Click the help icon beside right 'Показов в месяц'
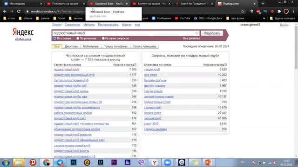Image resolution: width=298 pixels, height=167 pixels. (x=225, y=64)
